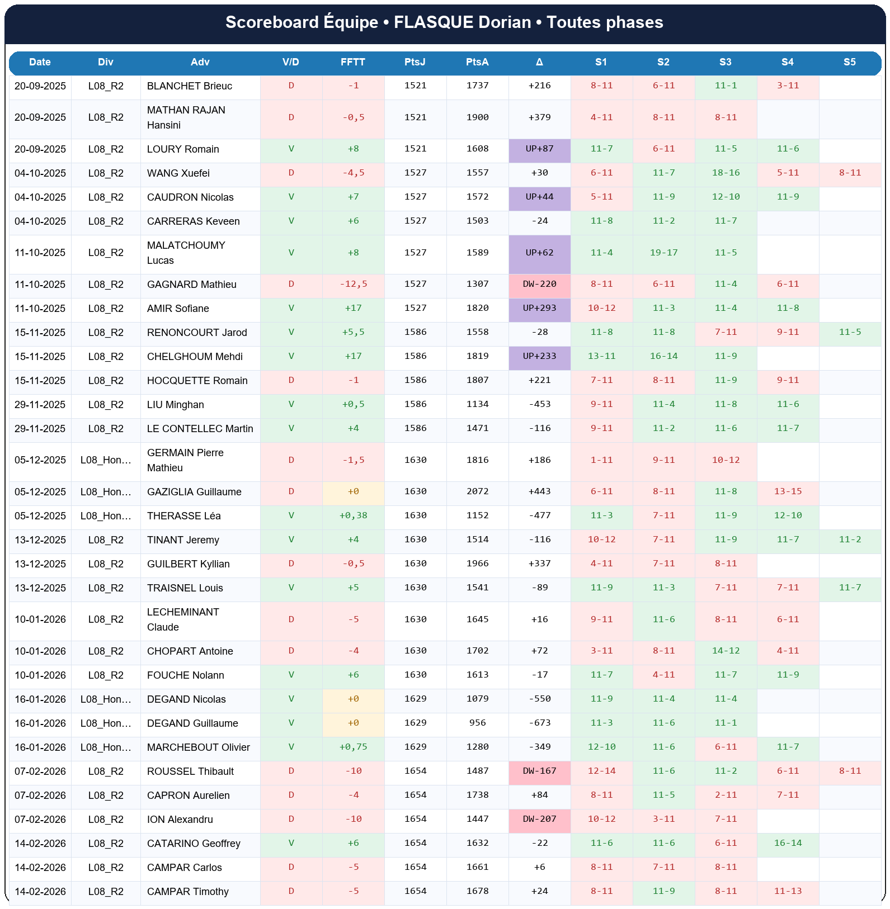Click the Δ column header

[539, 62]
